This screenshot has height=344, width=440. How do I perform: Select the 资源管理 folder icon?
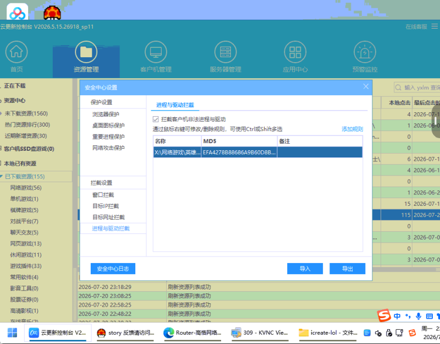[86, 52]
